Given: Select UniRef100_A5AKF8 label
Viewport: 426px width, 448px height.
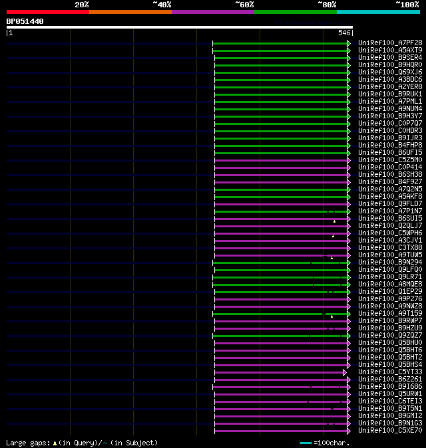Looking at the screenshot, I should (390, 196).
